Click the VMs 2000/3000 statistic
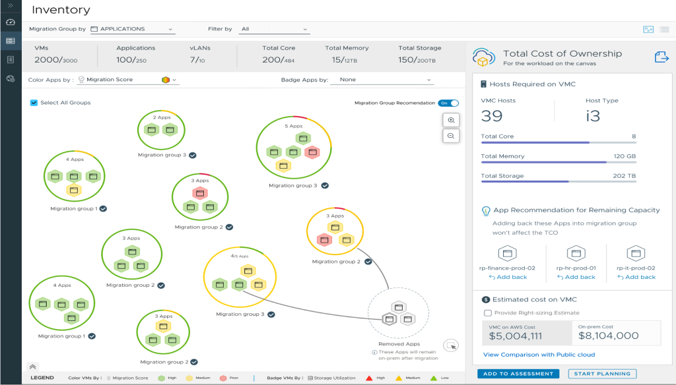This screenshot has height=385, width=676. (56, 55)
